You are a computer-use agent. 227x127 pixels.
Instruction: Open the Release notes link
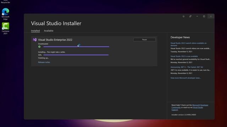44,62
